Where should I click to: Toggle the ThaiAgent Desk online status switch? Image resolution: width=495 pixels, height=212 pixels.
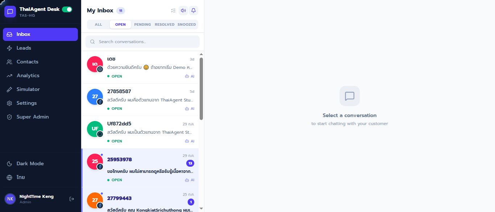pos(67,9)
